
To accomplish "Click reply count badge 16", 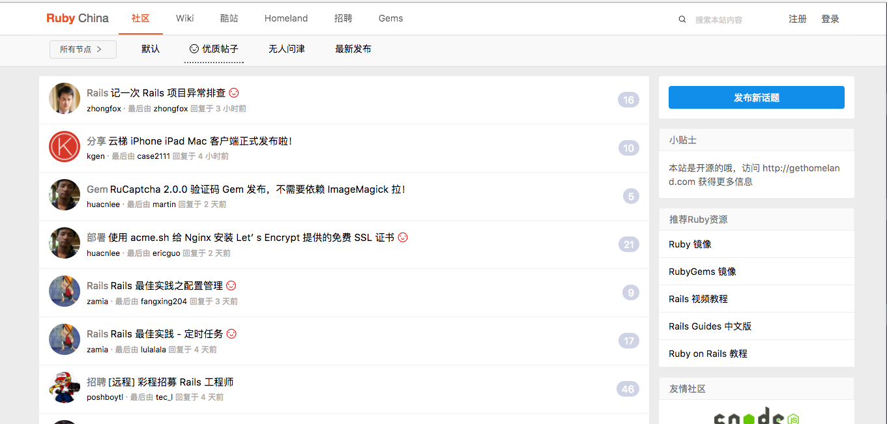I will click(x=628, y=100).
